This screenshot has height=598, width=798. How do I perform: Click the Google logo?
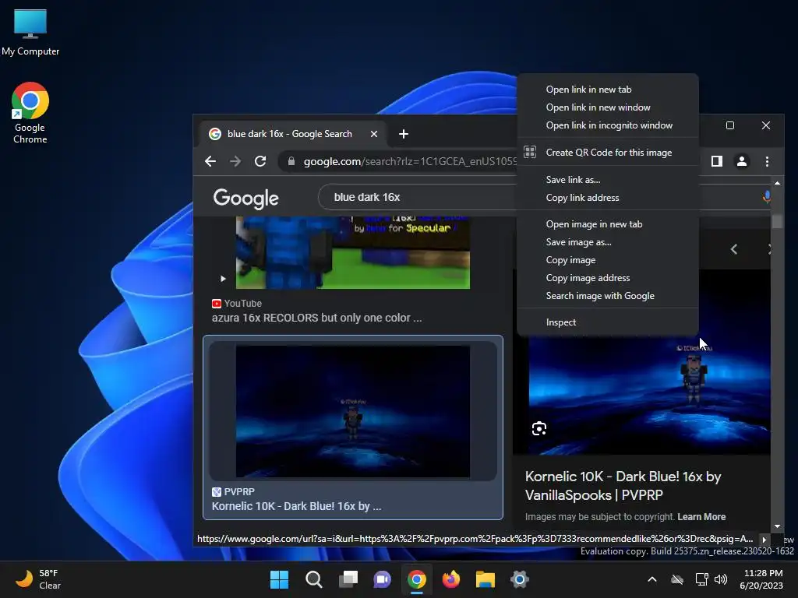[x=245, y=198]
